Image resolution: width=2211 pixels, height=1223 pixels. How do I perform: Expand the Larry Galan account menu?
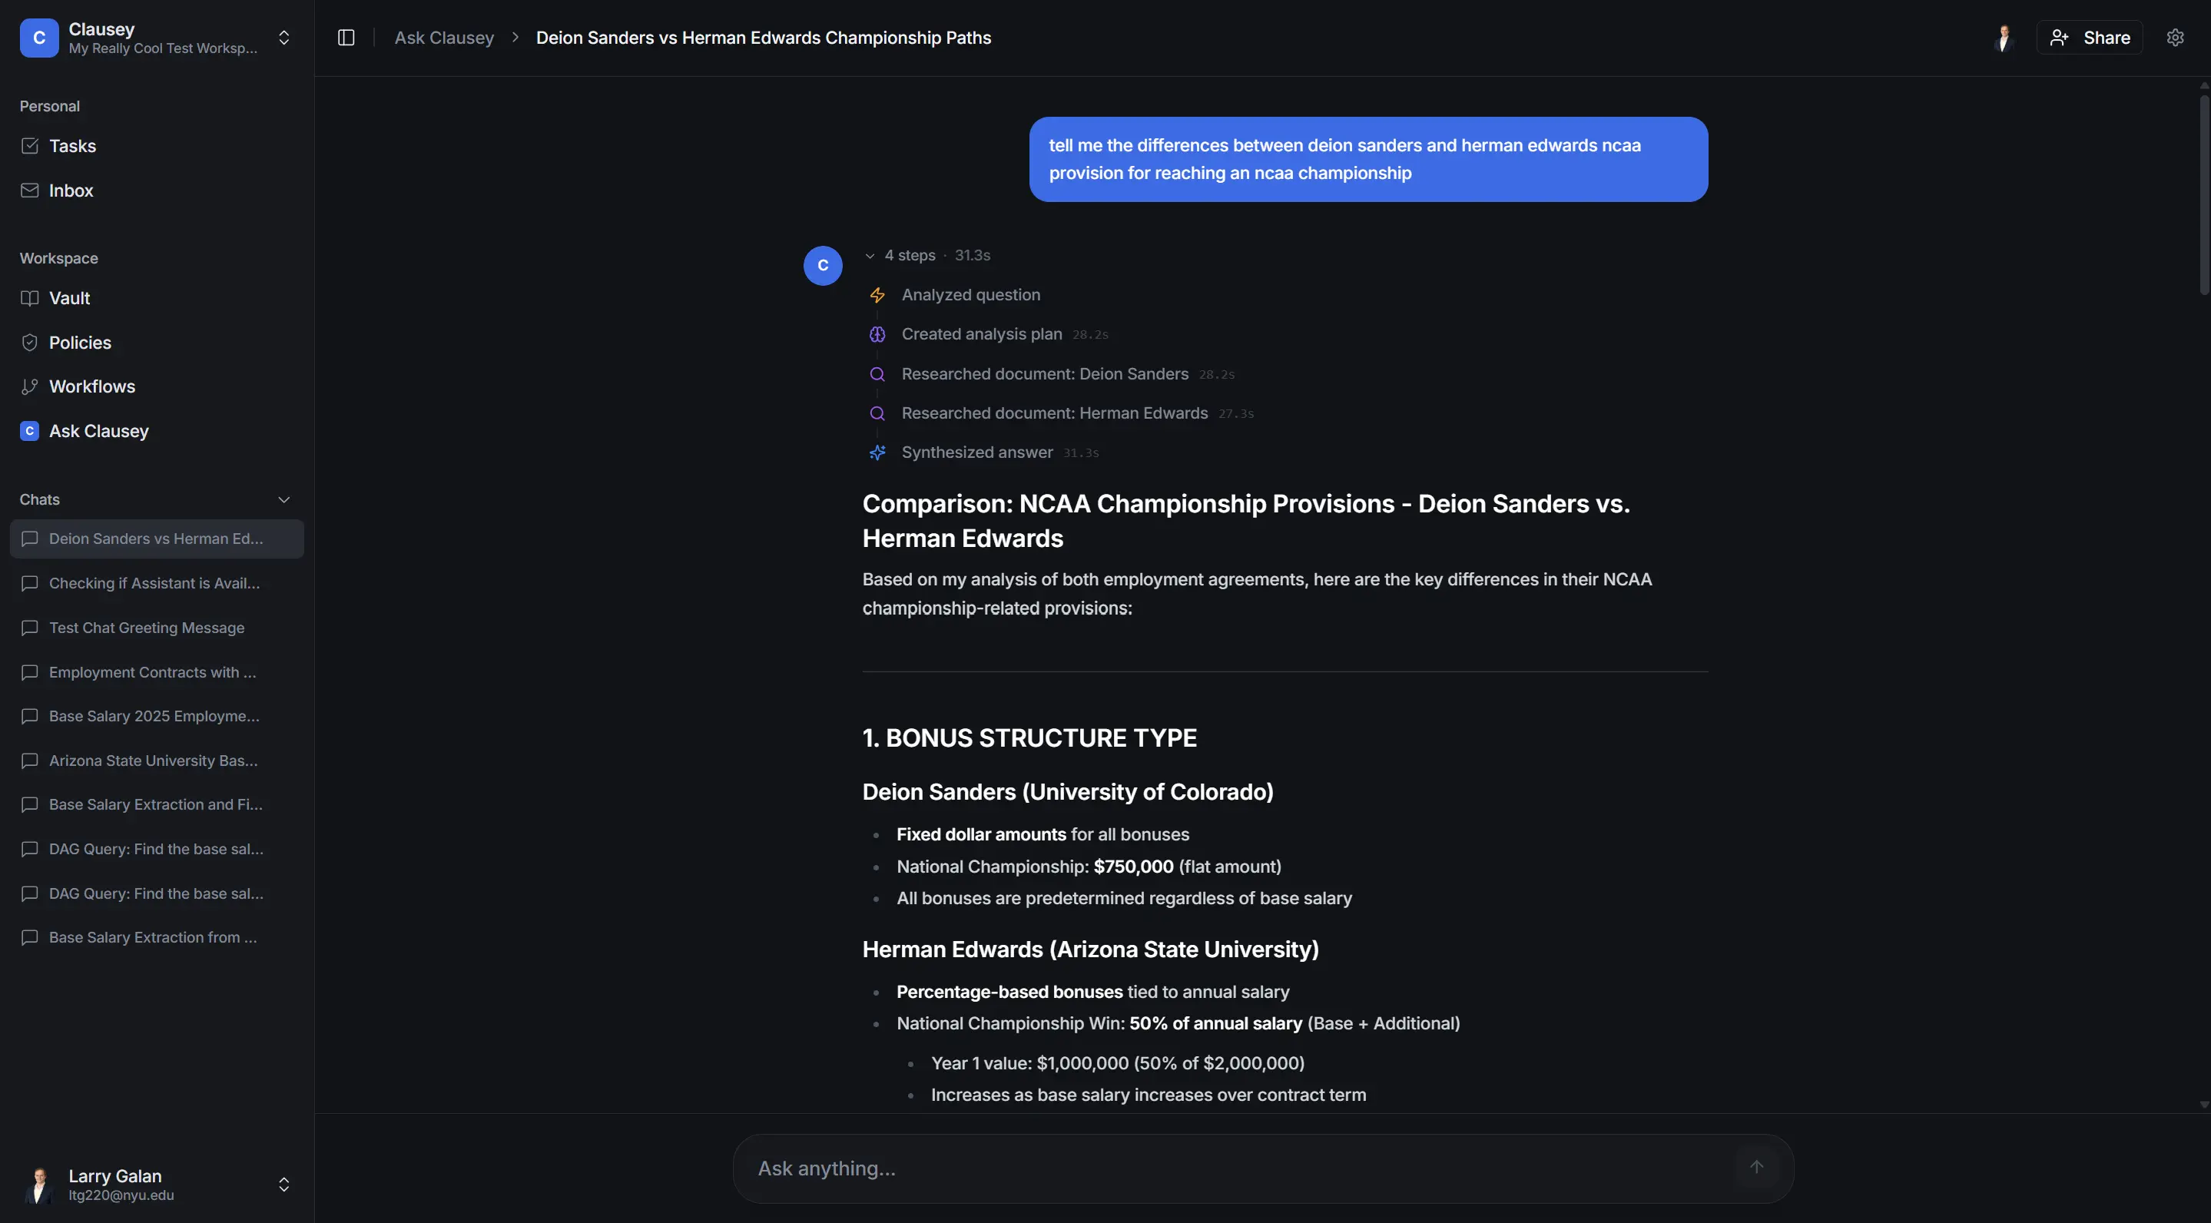(x=283, y=1185)
